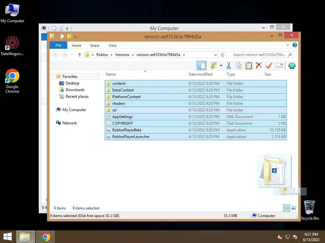Click the DataWagon desktop shortcut

12,46
